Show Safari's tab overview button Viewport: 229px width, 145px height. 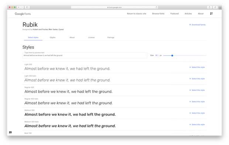click(x=215, y=7)
